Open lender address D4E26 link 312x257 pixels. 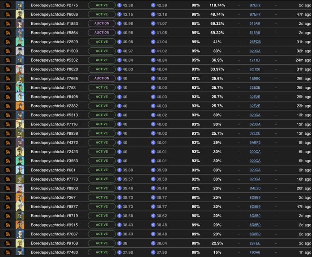click(255, 188)
